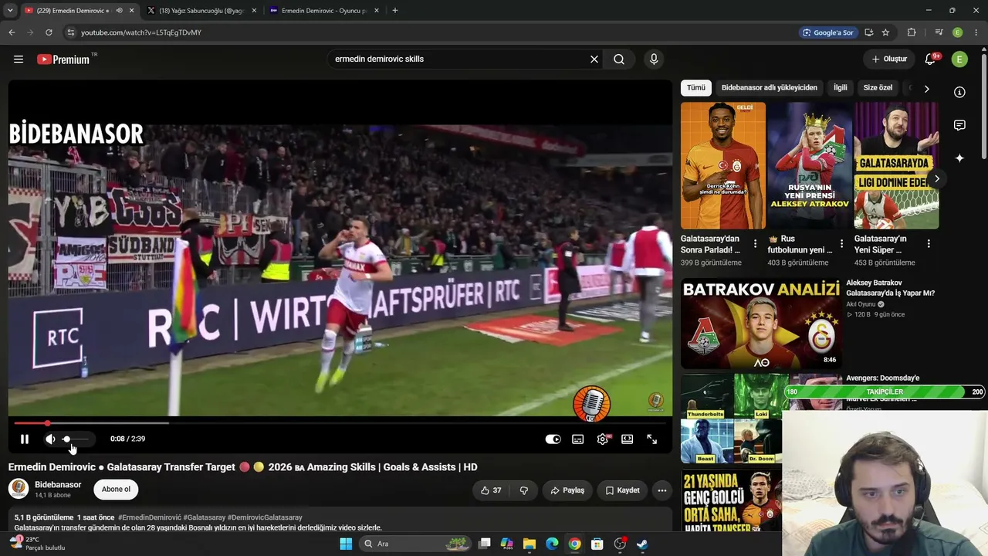Go to YouTube Premium home logo
This screenshot has height=556, width=988.
63,59
